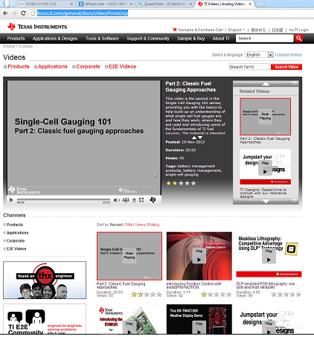
Task: Expand the E2E Videos channel
Action: click(4, 248)
